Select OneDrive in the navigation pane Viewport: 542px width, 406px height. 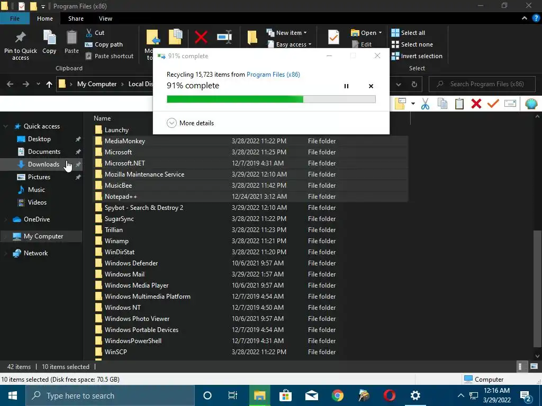point(37,219)
